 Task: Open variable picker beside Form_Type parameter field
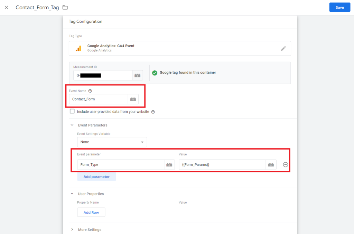tap(169, 165)
